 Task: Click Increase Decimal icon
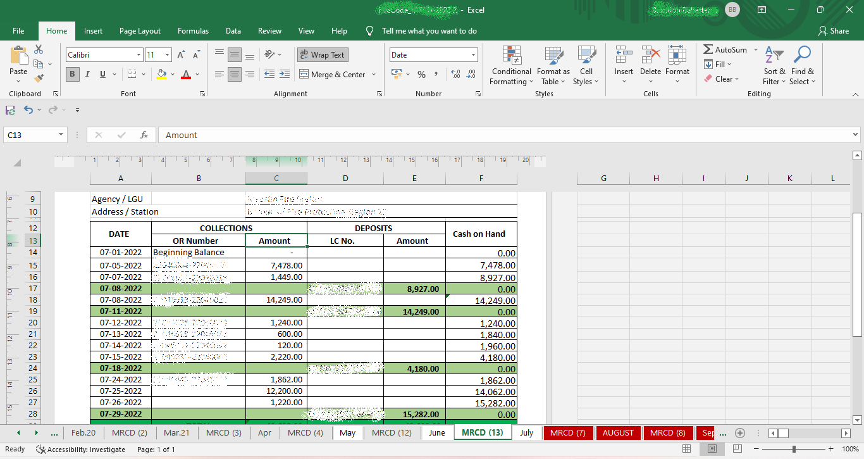(455, 74)
